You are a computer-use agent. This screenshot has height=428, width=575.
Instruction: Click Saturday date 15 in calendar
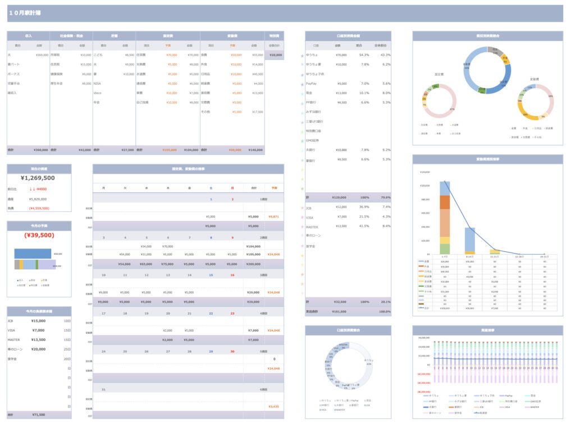(x=211, y=275)
